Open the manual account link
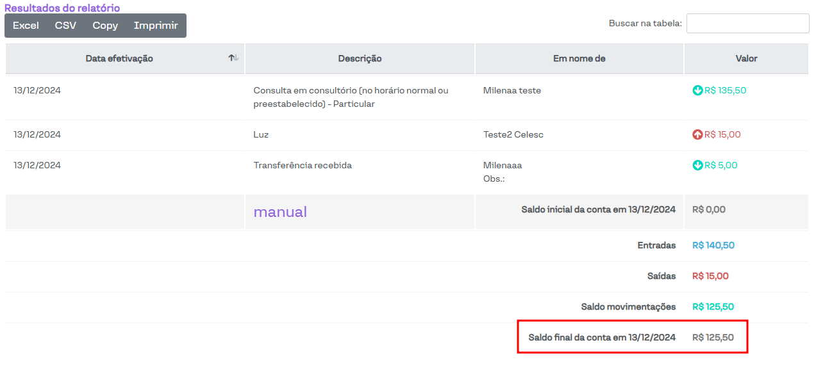The image size is (816, 366). [x=280, y=212]
